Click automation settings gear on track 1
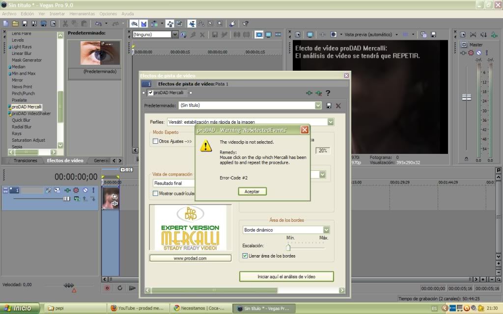503x314 pixels. (76, 190)
